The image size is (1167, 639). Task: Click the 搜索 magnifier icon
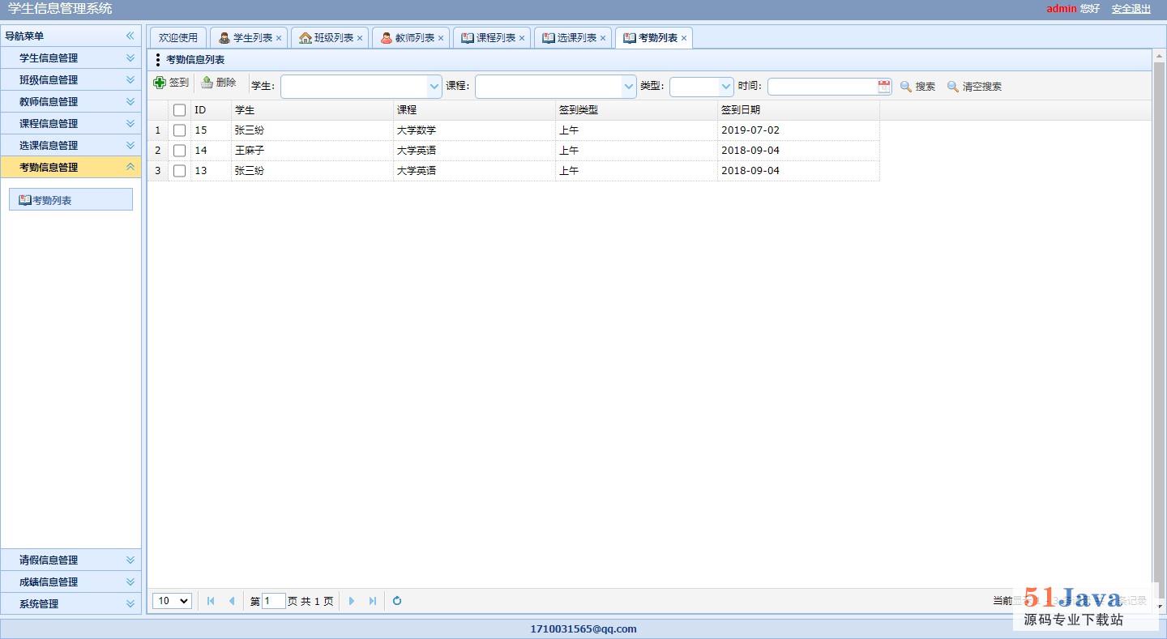click(x=906, y=87)
